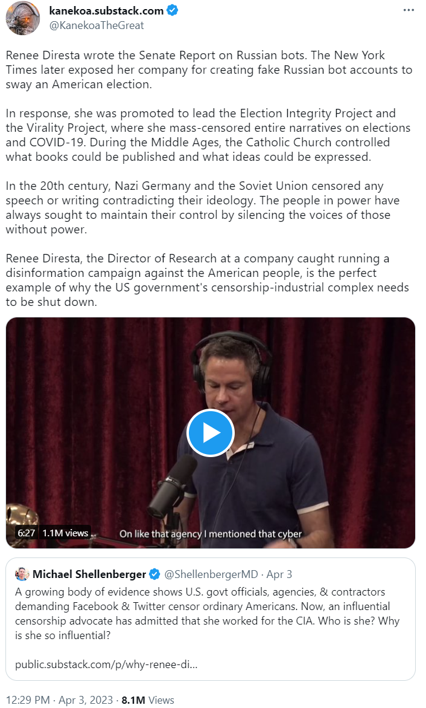The image size is (426, 708).
Task: Click the video caption subtitle text
Action: (x=211, y=534)
